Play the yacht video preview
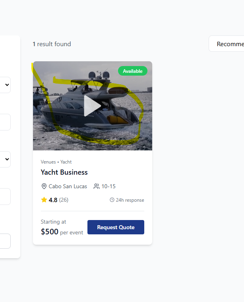The width and height of the screenshot is (244, 302). click(x=92, y=106)
